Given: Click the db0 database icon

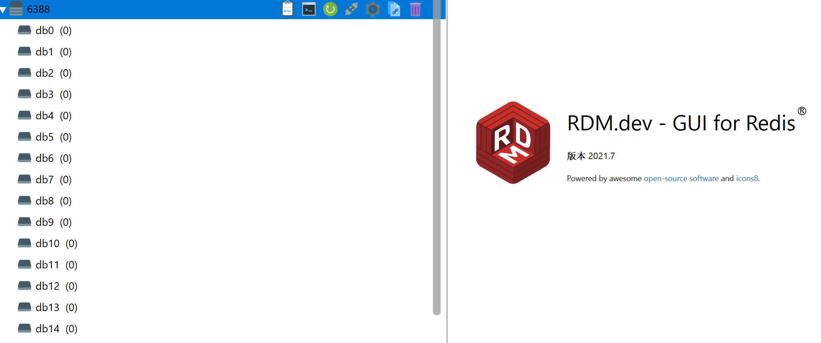Looking at the screenshot, I should (25, 30).
